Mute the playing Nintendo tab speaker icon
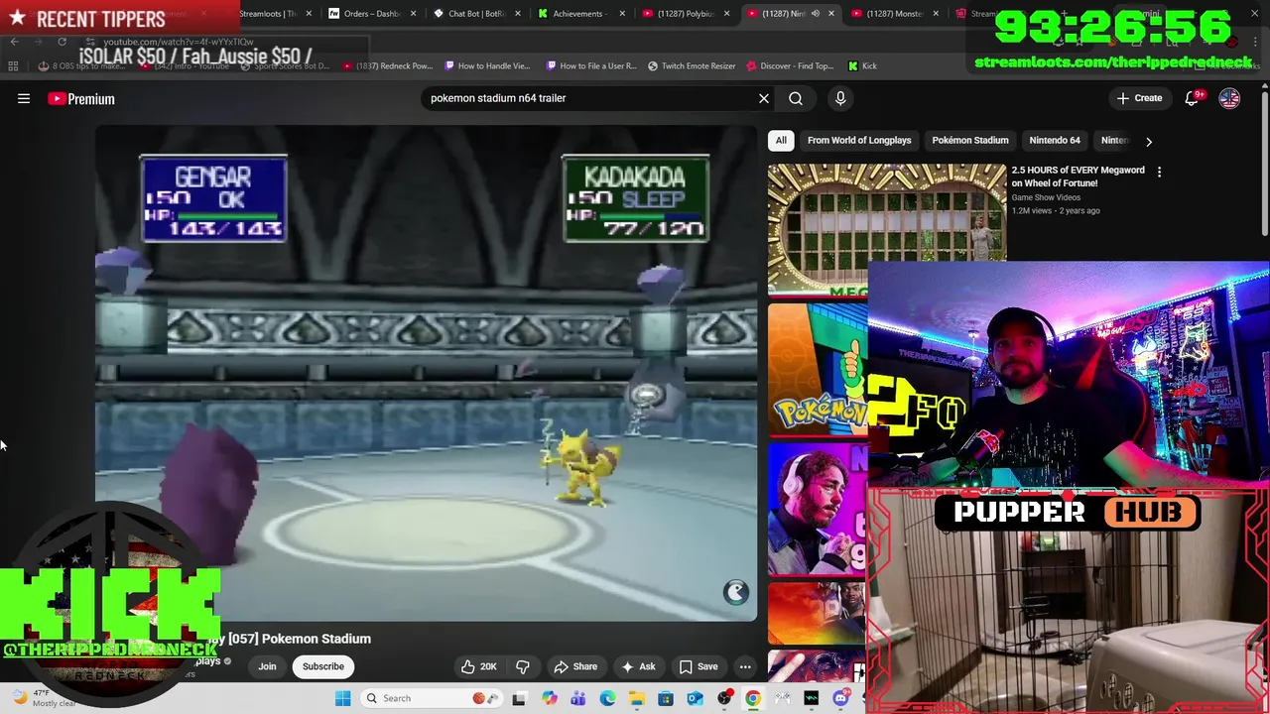This screenshot has width=1270, height=714. pos(815,14)
